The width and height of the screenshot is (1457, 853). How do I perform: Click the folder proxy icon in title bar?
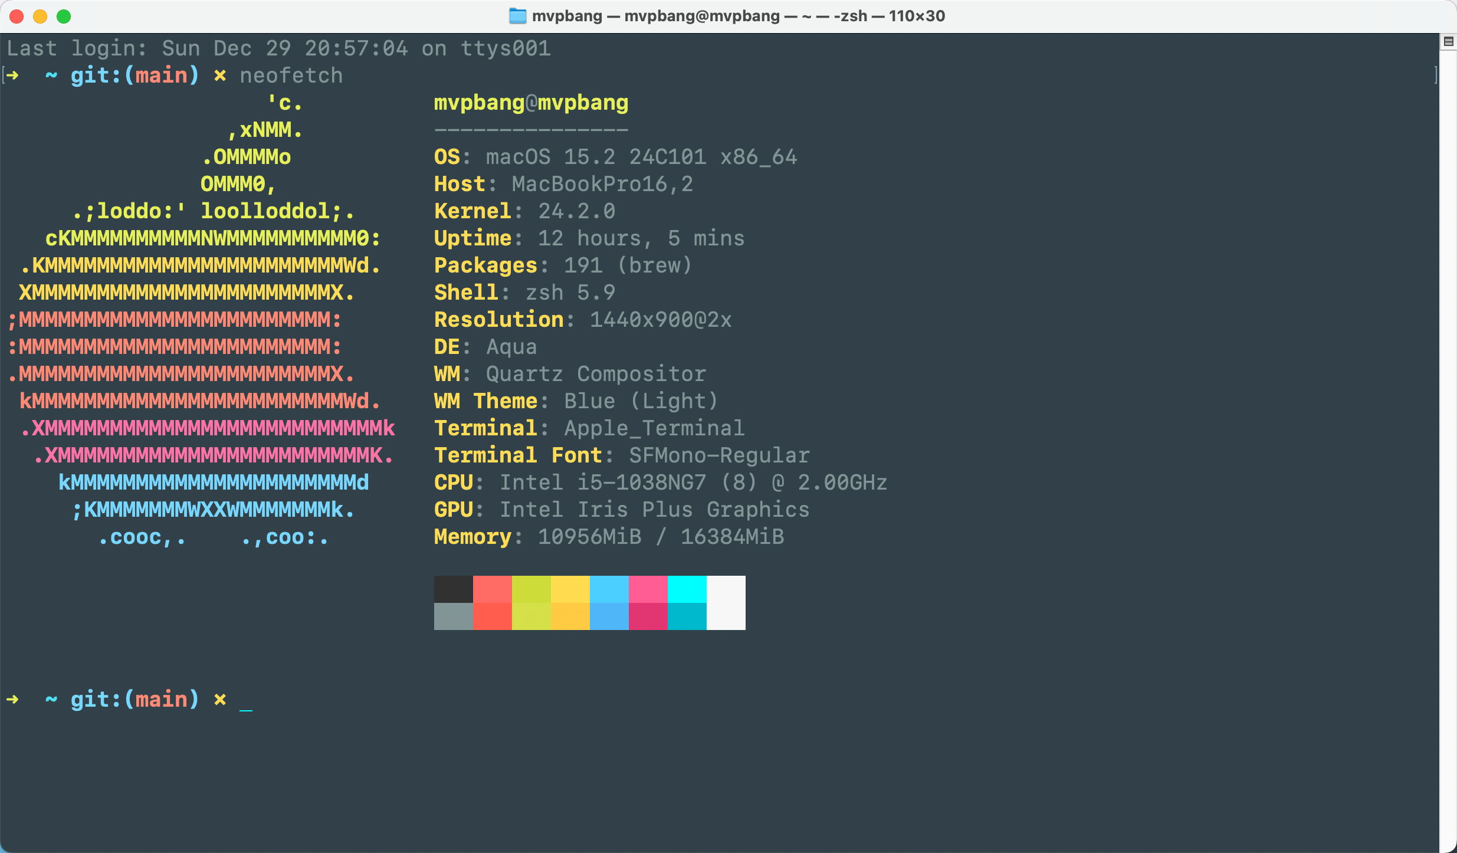[x=517, y=16]
